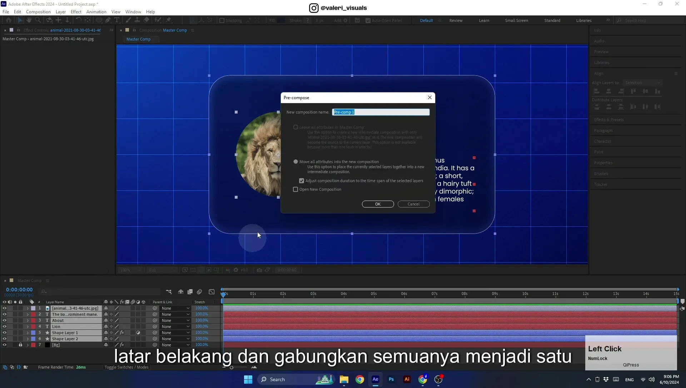686x388 pixels.
Task: Switch to the Small Screen workspace
Action: (x=517, y=21)
